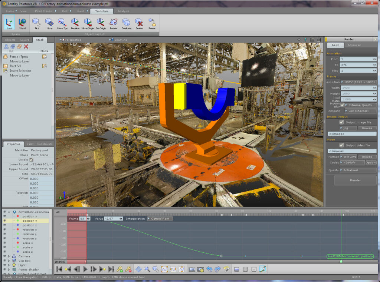Uncheck the Output image file checkbox
The image size is (380, 282).
click(341, 122)
